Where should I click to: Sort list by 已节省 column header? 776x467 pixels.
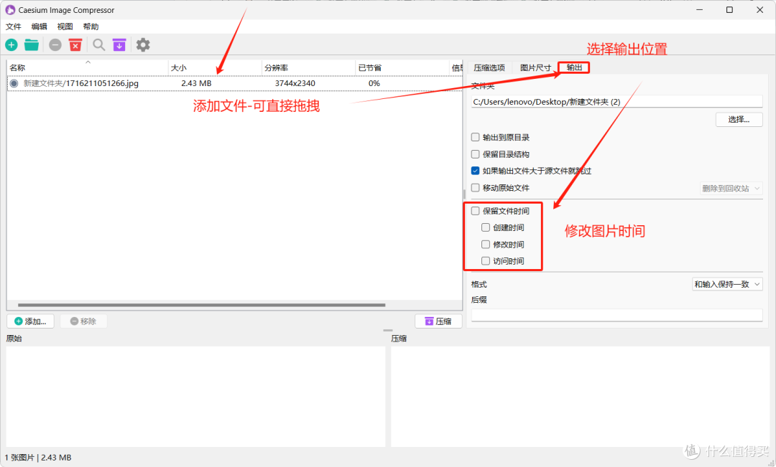pos(402,67)
